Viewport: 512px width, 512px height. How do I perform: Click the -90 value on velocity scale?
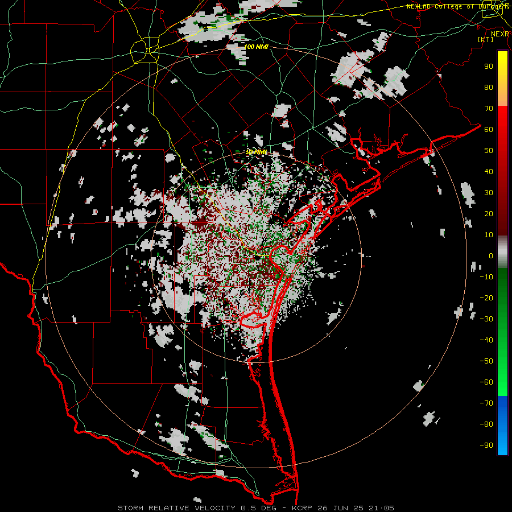486,445
